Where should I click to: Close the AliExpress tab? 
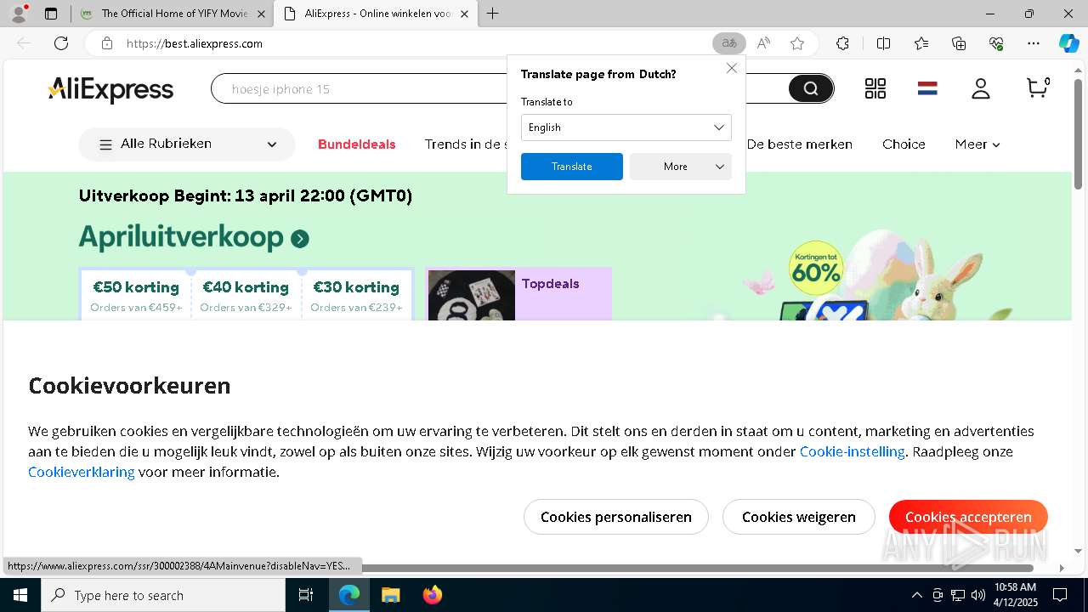(x=464, y=14)
